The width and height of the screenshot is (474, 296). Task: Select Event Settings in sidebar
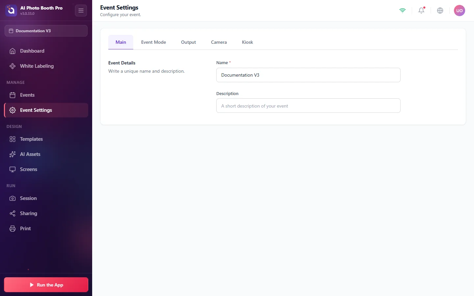46,110
